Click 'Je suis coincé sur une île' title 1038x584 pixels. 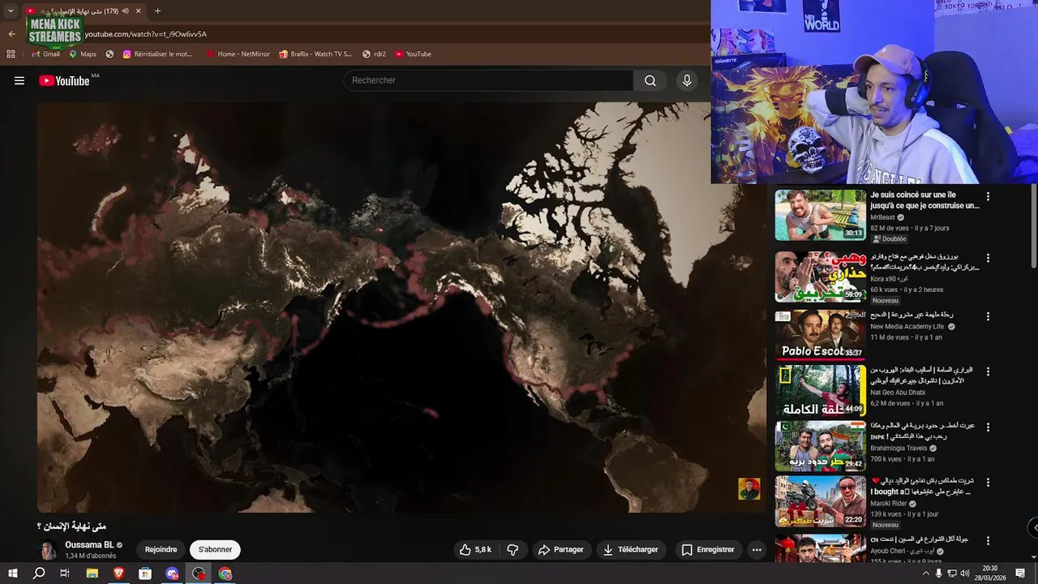(924, 200)
